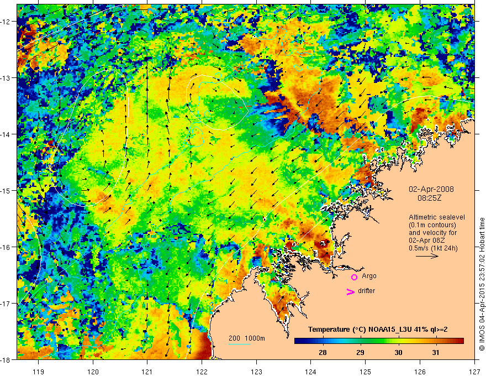Click latitude axis label -17
The image size is (486, 376).
coord(6,303)
